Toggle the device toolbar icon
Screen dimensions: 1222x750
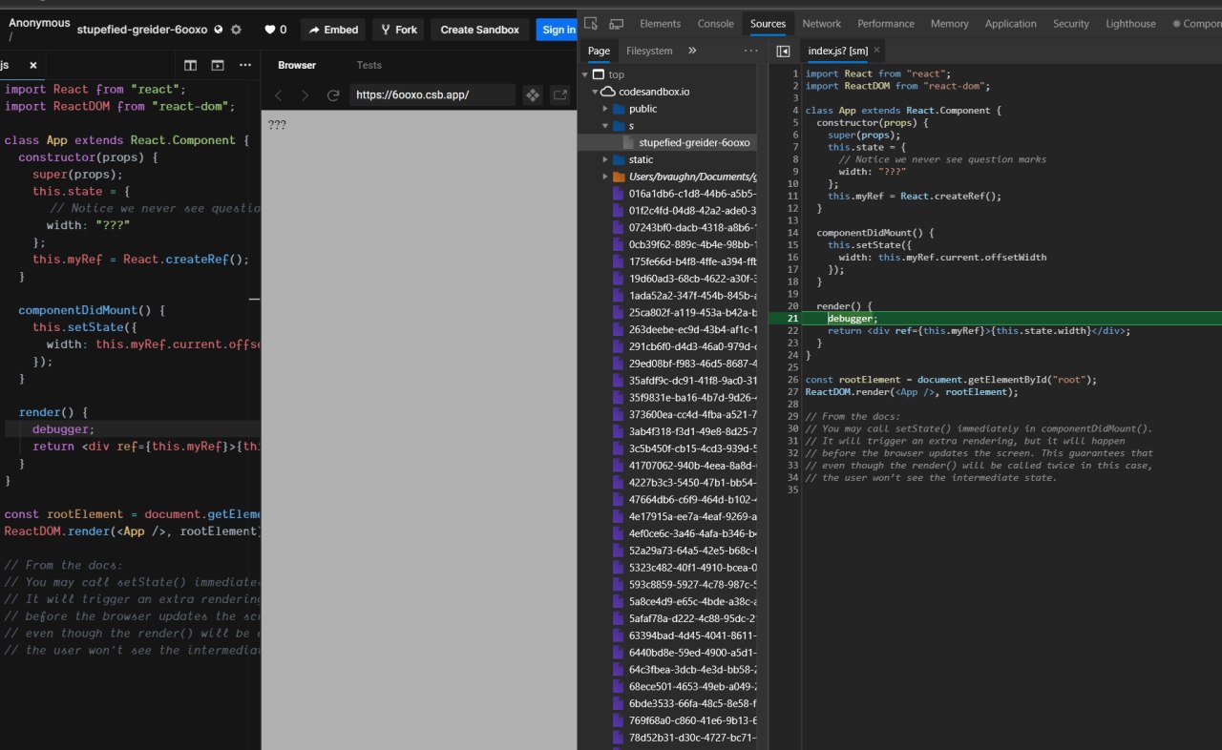click(x=616, y=24)
